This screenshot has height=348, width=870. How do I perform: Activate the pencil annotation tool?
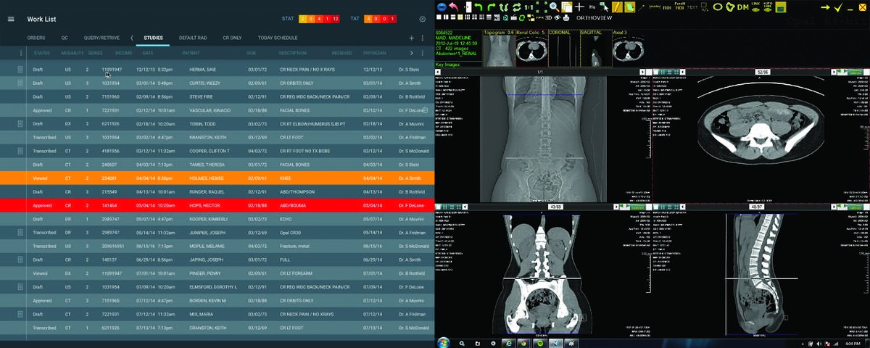click(617, 7)
